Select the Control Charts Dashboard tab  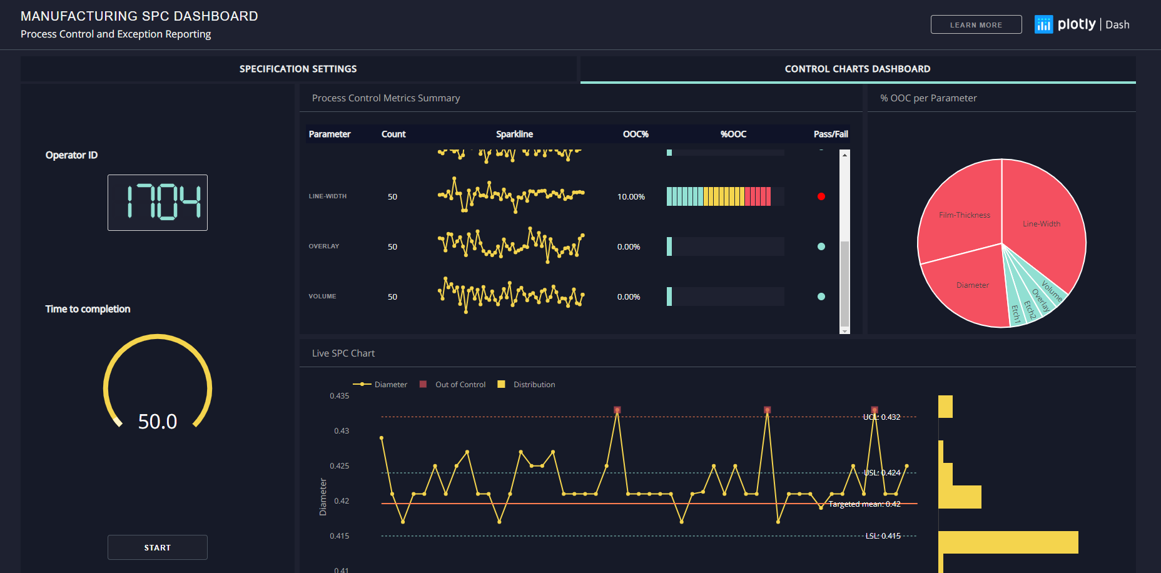point(857,69)
